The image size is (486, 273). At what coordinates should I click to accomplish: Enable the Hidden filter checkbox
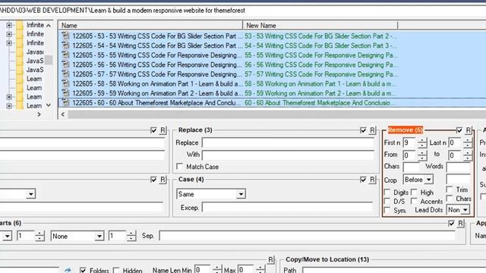(x=116, y=270)
